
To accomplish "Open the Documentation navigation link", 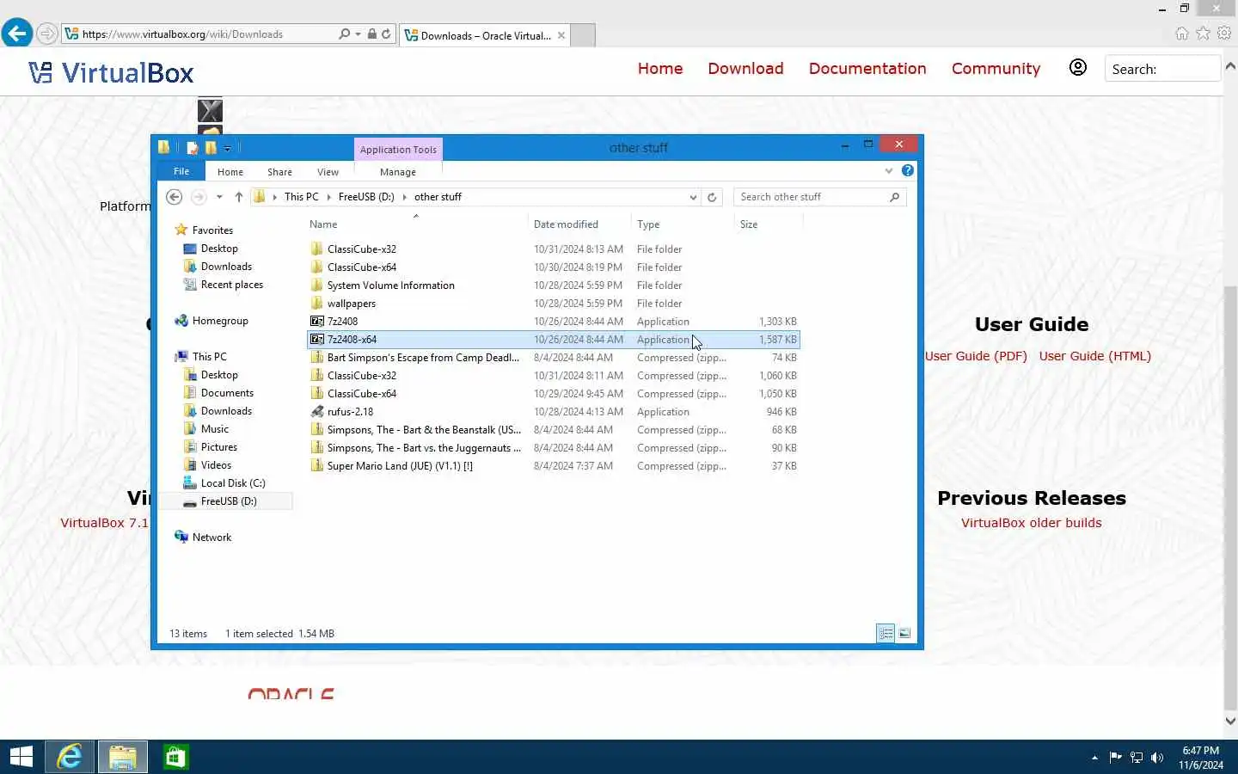I will pyautogui.click(x=867, y=69).
